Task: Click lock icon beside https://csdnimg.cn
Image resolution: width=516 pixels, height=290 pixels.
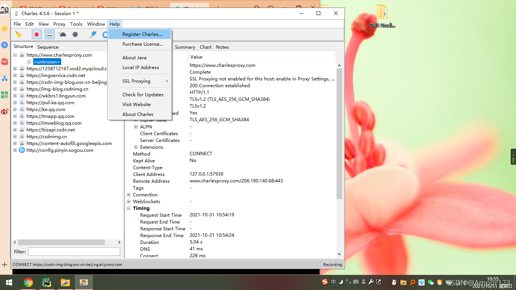Action: pyautogui.click(x=22, y=136)
